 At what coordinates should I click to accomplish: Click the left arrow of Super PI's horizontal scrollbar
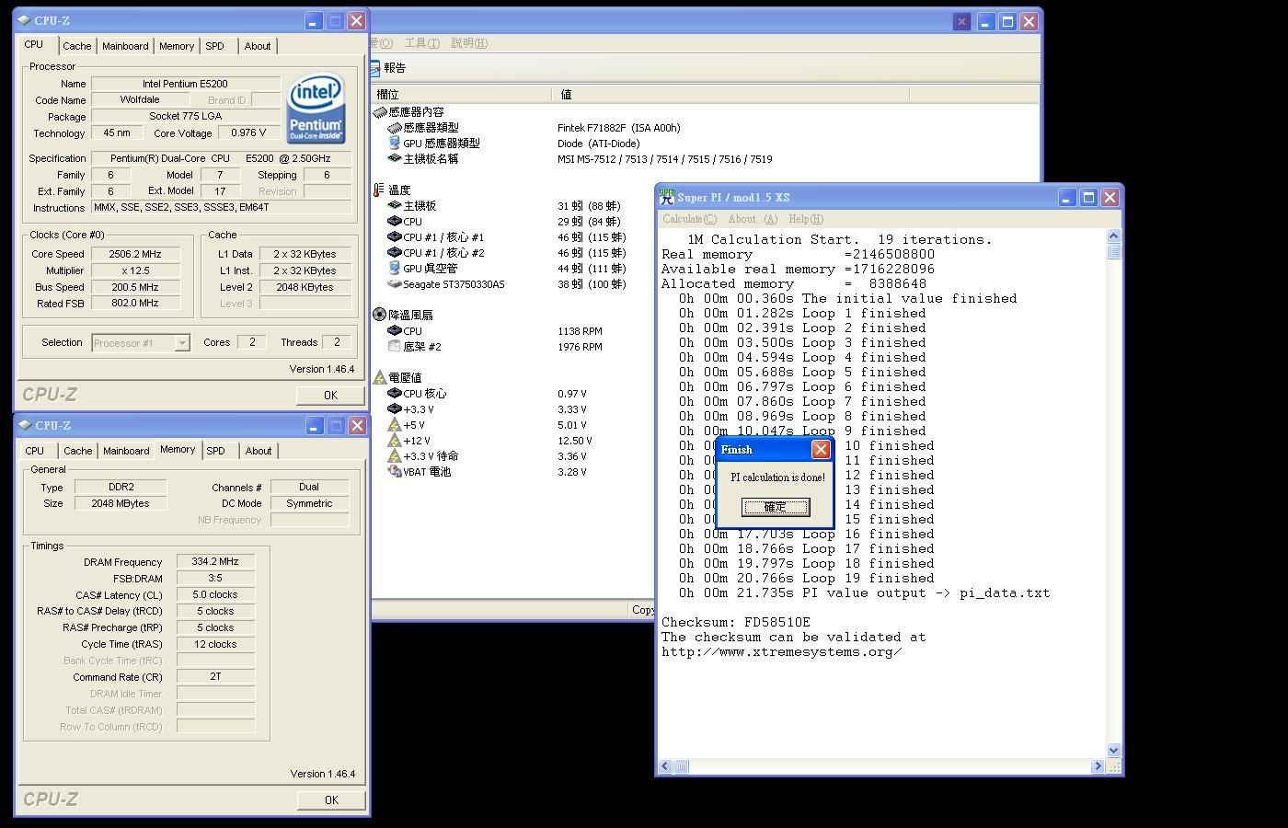[x=666, y=765]
